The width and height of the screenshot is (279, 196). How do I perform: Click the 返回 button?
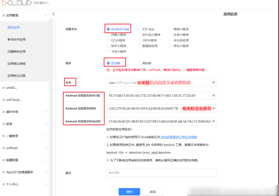coord(153,192)
